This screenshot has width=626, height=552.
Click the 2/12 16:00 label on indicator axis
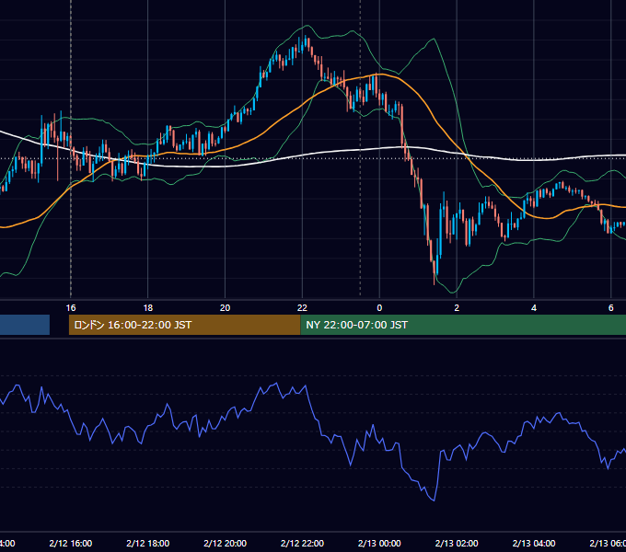(71, 544)
